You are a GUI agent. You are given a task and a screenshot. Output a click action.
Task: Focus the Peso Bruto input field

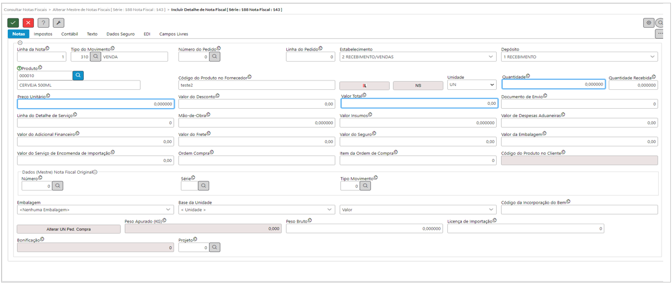(x=364, y=229)
